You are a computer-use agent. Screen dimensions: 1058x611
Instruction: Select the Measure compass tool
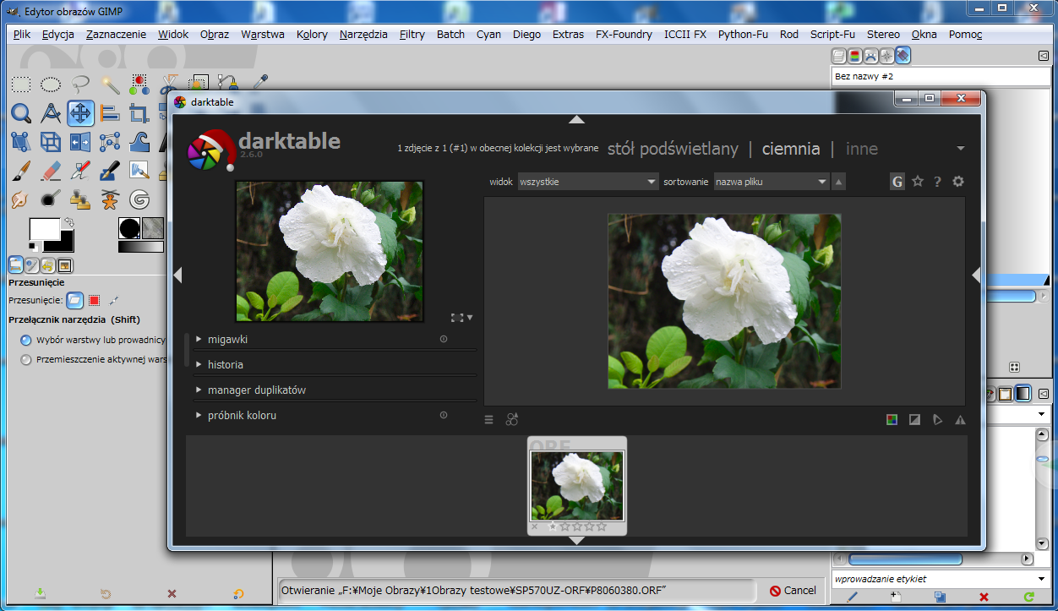pyautogui.click(x=51, y=113)
